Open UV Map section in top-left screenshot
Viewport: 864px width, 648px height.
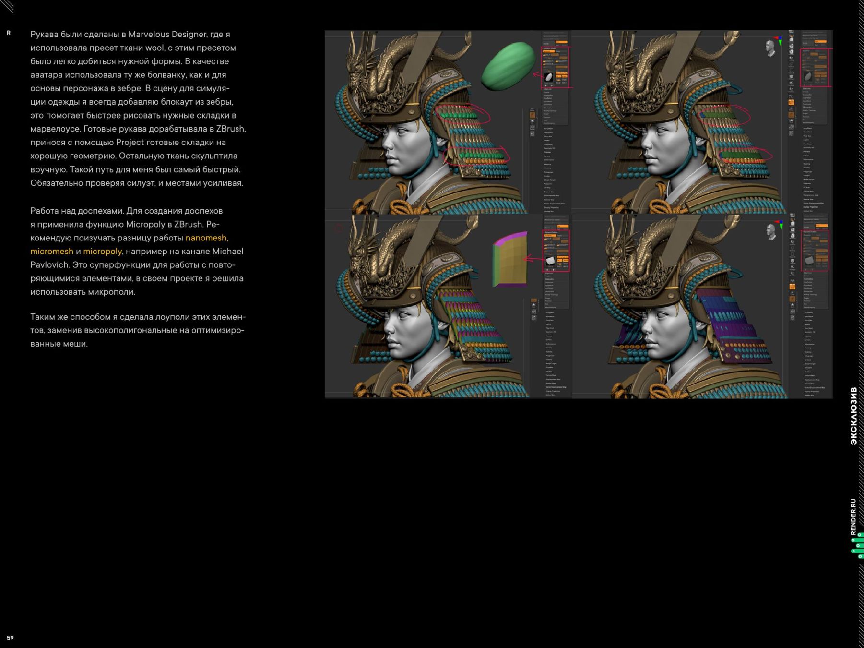547,188
